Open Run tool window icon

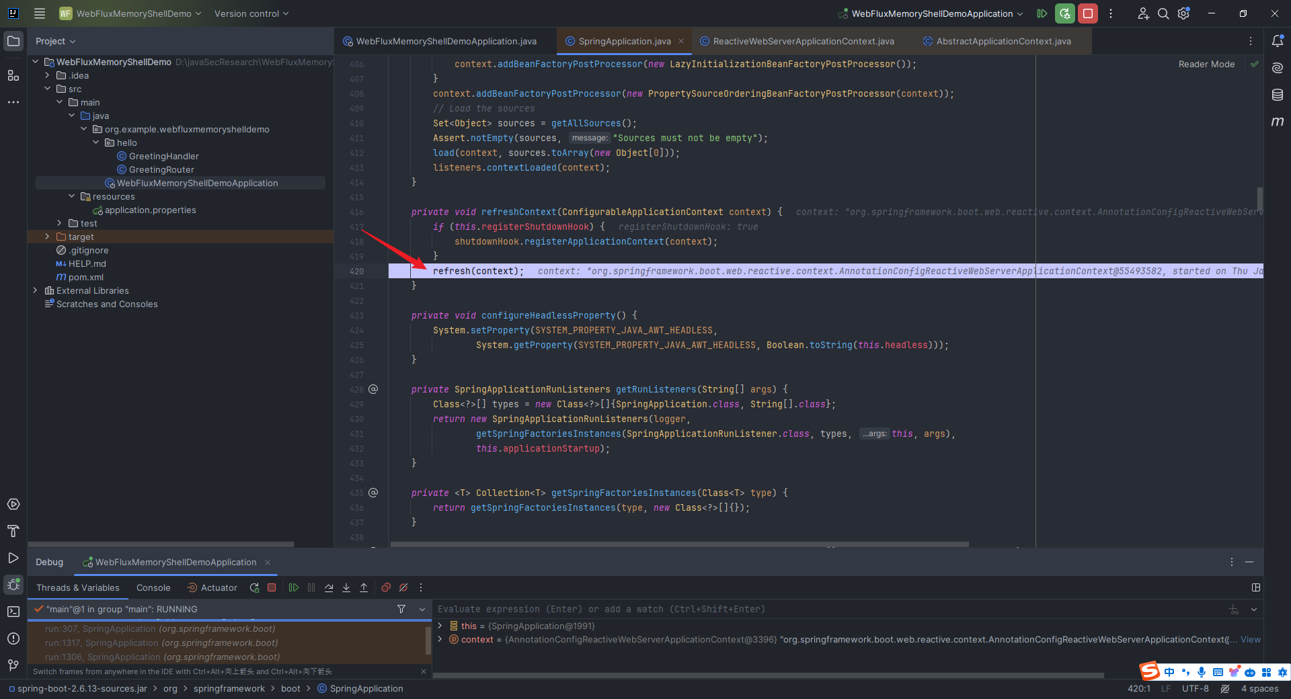pyautogui.click(x=13, y=558)
